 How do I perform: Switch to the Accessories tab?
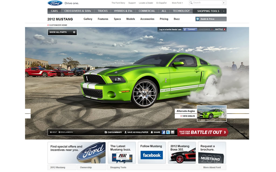pyautogui.click(x=147, y=19)
